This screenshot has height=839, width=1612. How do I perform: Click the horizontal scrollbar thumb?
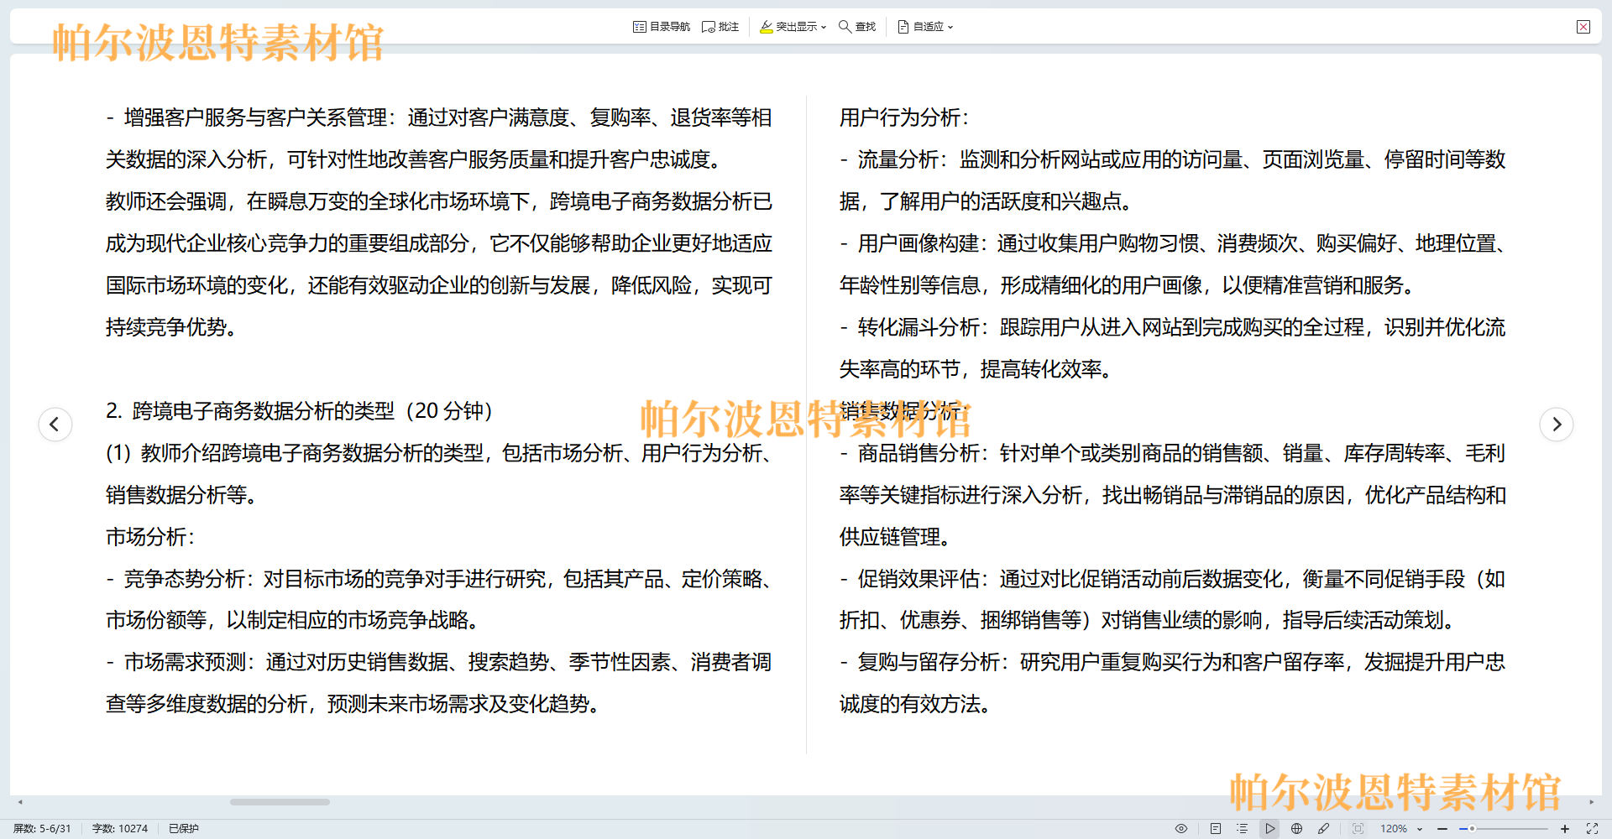click(x=280, y=802)
